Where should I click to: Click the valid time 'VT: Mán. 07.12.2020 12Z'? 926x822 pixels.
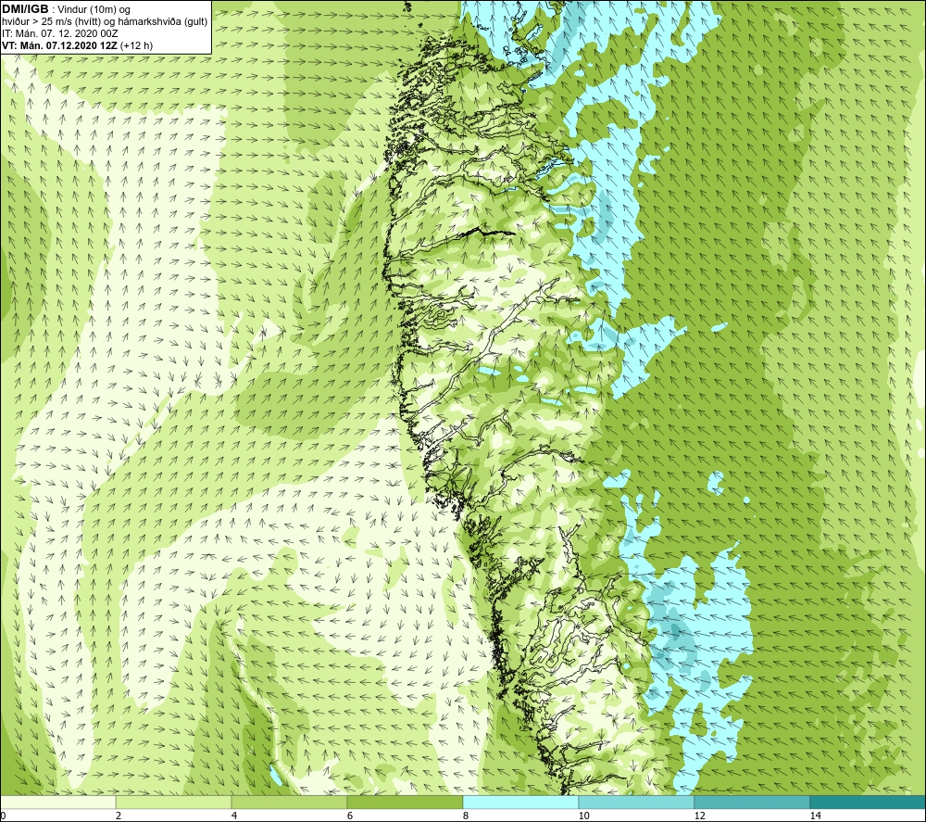coord(59,45)
